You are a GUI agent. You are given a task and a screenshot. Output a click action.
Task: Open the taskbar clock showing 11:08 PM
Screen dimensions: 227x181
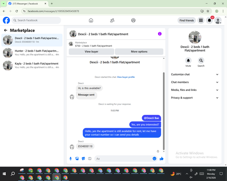coord(211,174)
